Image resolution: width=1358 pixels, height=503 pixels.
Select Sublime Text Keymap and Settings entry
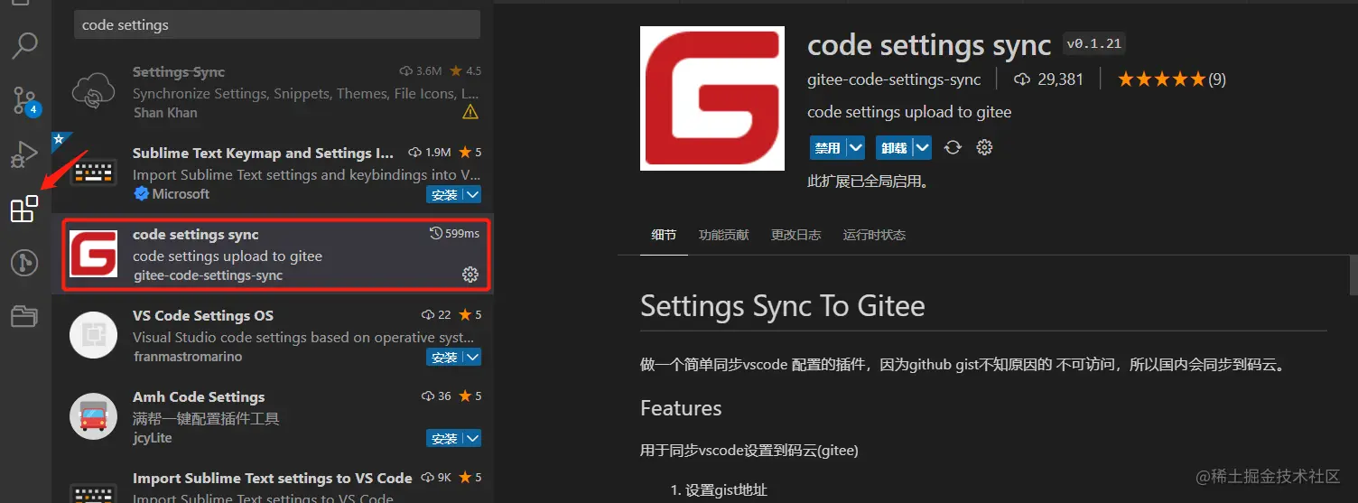(273, 173)
